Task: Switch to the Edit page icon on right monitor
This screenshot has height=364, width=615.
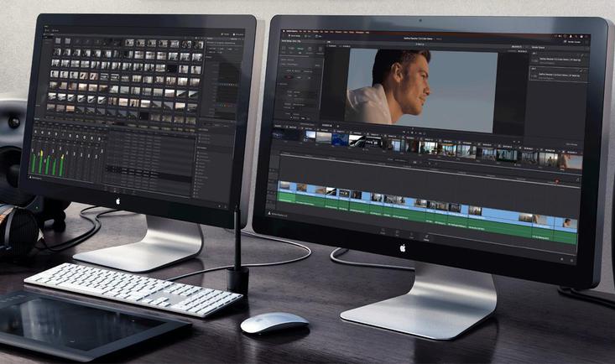Action: (398, 232)
